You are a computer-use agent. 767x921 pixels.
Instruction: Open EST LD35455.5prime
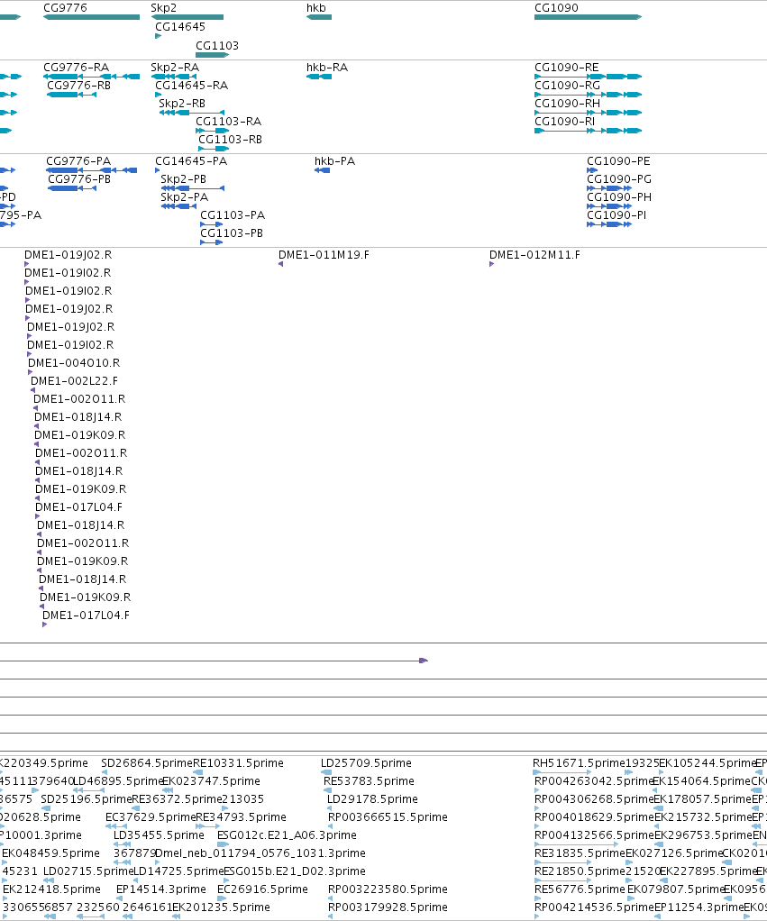(x=159, y=835)
